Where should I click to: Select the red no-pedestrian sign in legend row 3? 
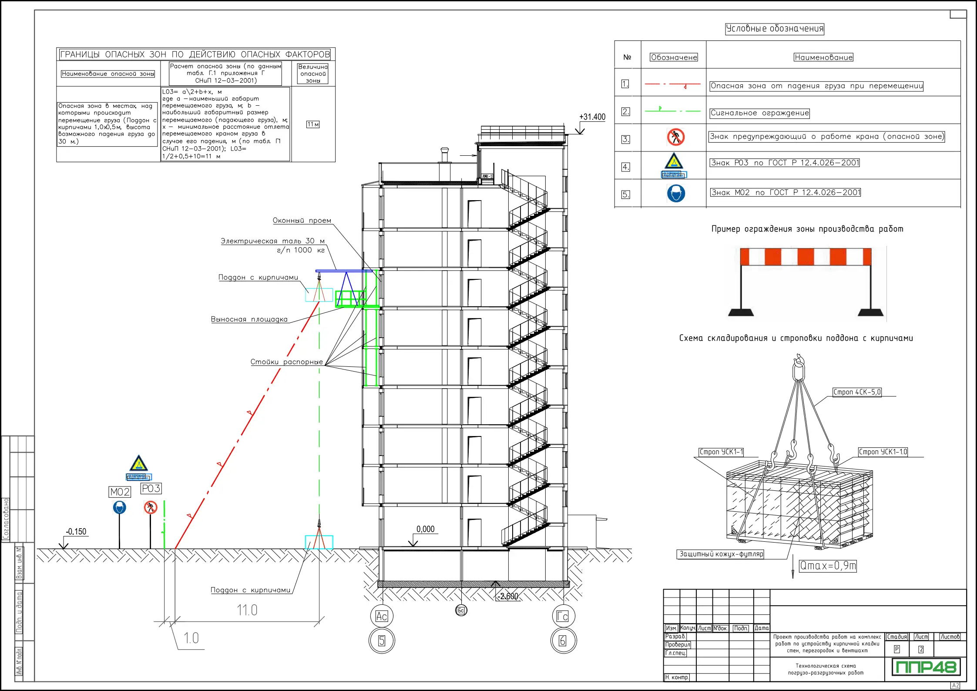tap(675, 137)
